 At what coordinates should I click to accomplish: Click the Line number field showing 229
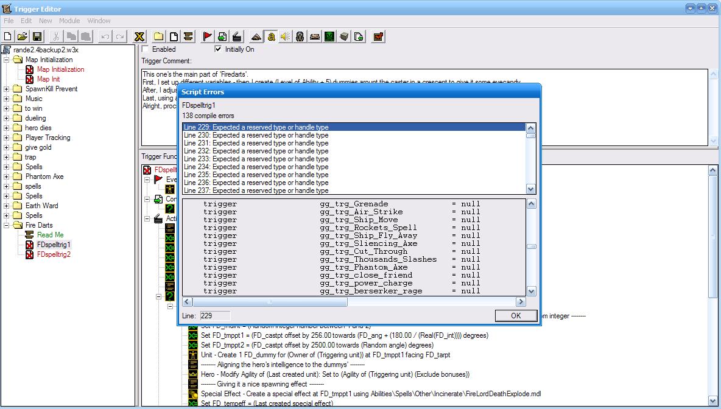(215, 316)
